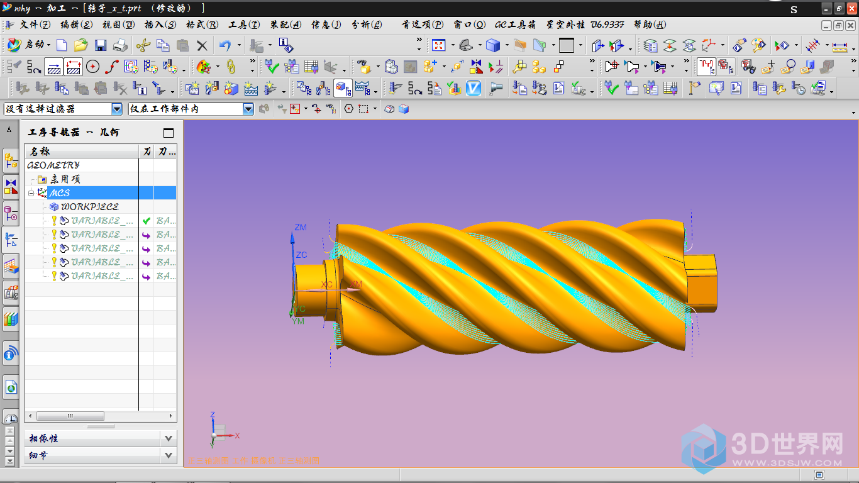Open the work part scope dropdown
Viewport: 859px width, 483px height.
pos(248,109)
